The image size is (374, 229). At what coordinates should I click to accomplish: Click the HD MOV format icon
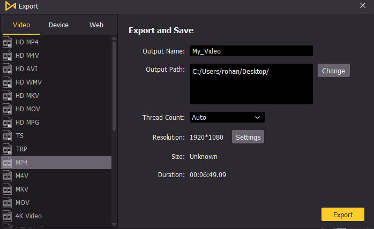7,109
